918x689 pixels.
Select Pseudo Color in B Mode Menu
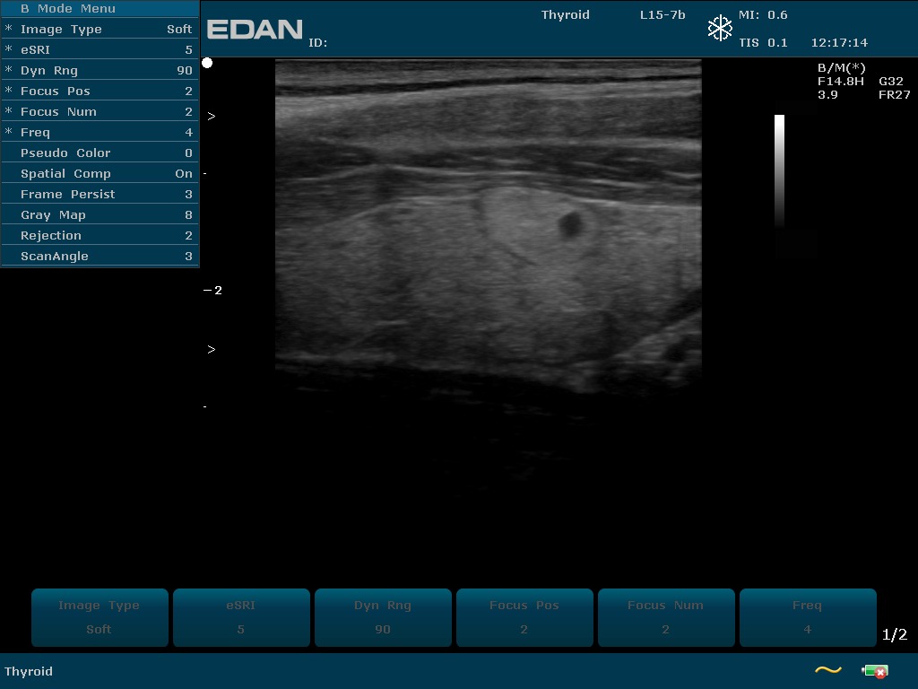[100, 153]
